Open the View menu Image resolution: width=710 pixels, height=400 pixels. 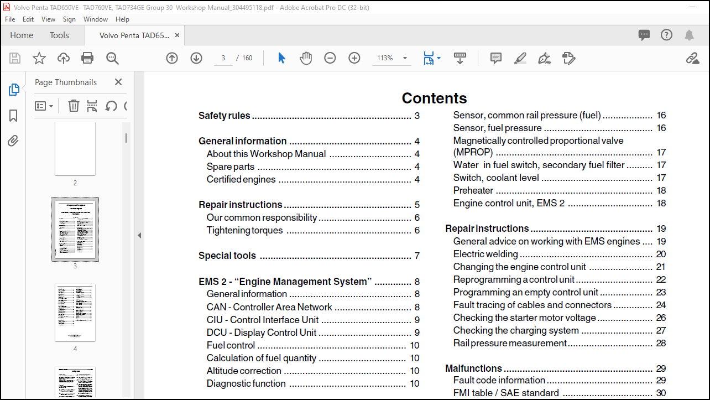tap(49, 19)
